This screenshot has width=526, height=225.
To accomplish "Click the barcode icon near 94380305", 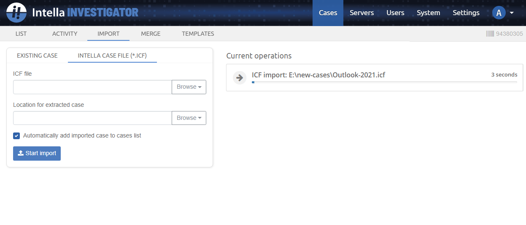I will pyautogui.click(x=490, y=34).
